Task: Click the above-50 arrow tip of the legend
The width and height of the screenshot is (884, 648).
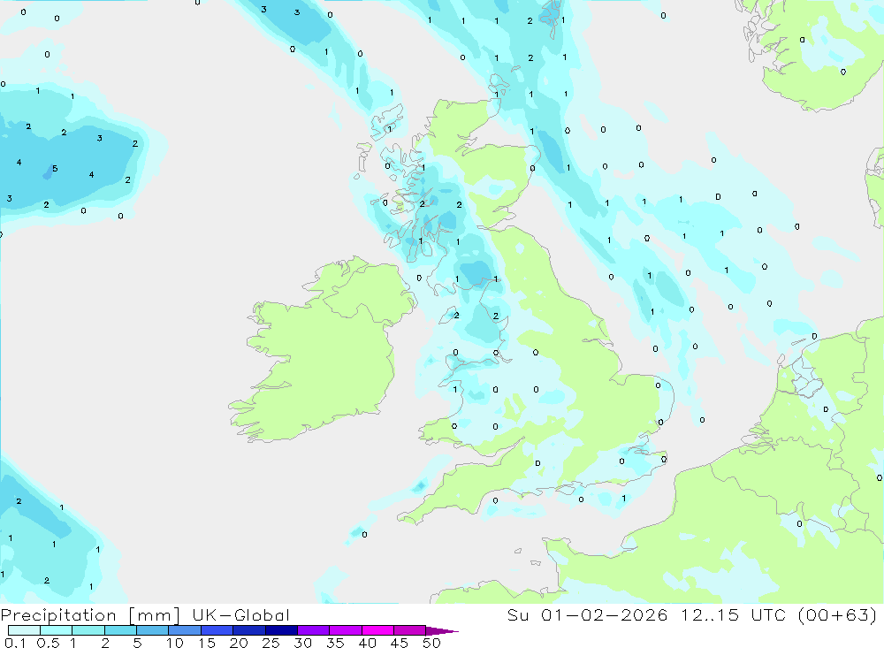Action: (443, 631)
